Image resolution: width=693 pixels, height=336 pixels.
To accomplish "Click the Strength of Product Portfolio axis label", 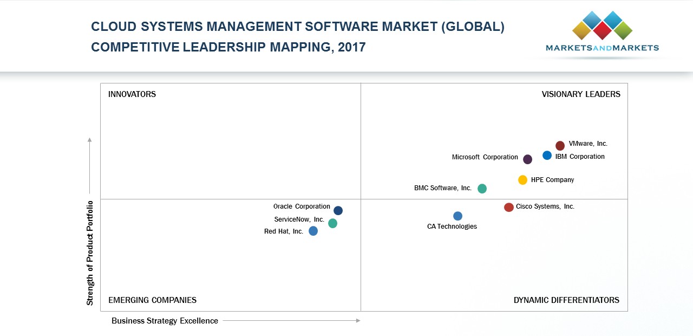I will pyautogui.click(x=90, y=253).
